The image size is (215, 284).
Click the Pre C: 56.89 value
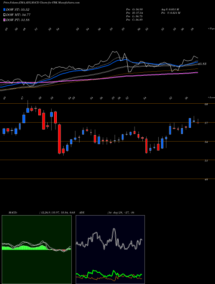point(134,20)
